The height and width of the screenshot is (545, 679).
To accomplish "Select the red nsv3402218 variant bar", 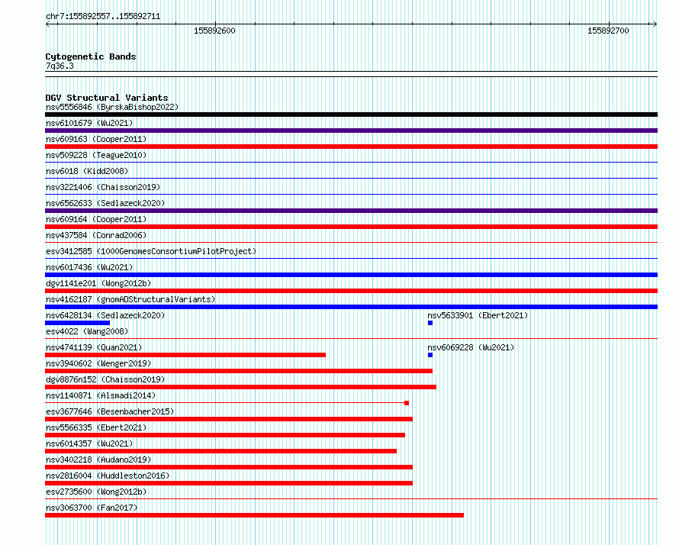I will [x=229, y=467].
